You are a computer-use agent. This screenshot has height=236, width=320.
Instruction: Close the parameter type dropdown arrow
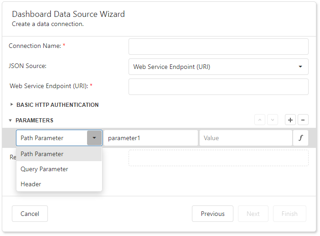(x=94, y=138)
